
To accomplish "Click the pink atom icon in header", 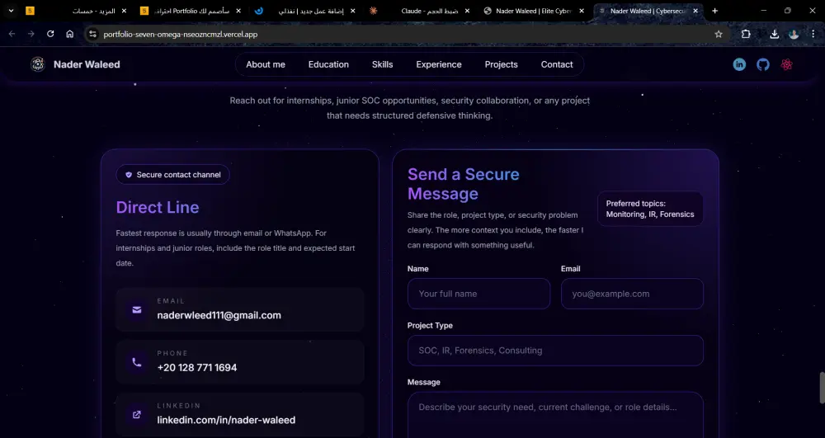I will (x=786, y=64).
